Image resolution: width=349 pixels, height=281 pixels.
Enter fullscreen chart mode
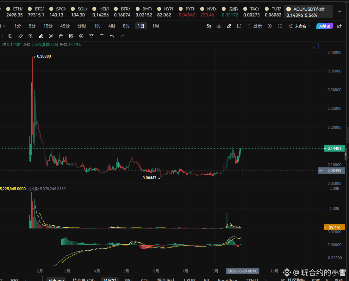coord(280,26)
